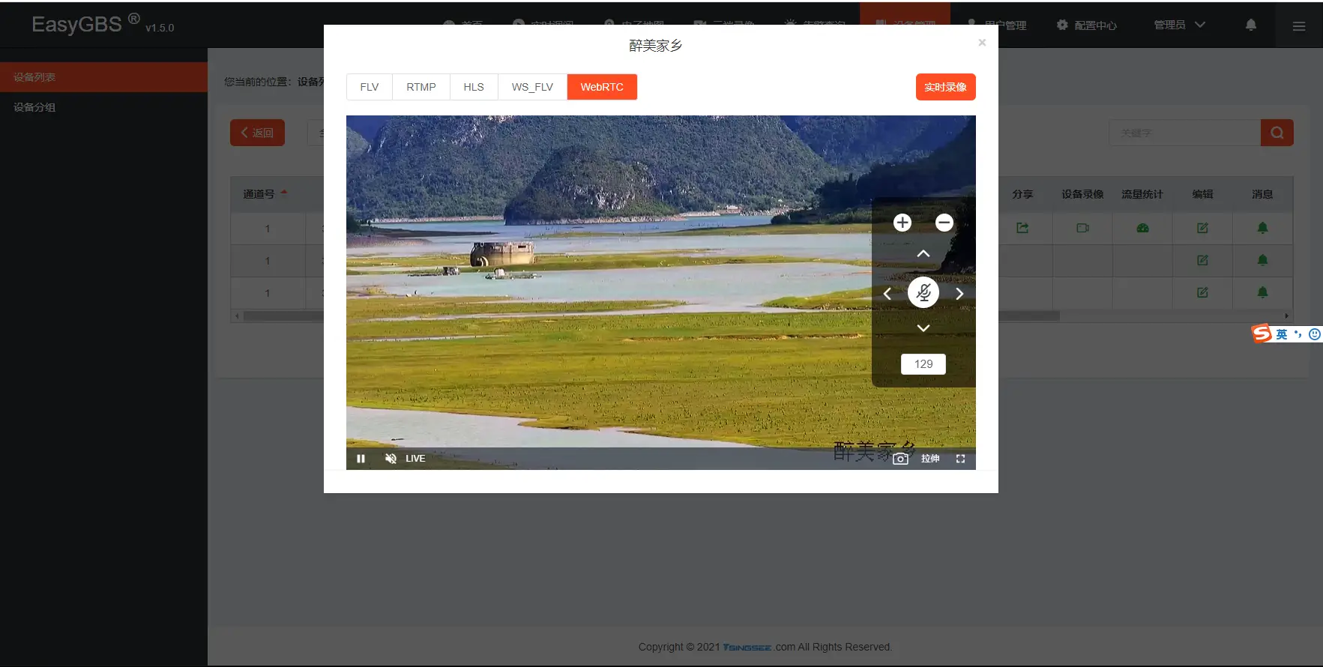Click the 实时录像 button
Image resolution: width=1323 pixels, height=667 pixels.
(x=945, y=87)
